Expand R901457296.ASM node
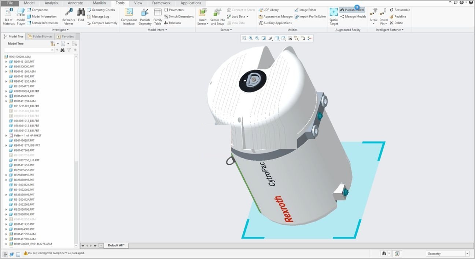This screenshot has width=475, height=259. click(x=6, y=234)
